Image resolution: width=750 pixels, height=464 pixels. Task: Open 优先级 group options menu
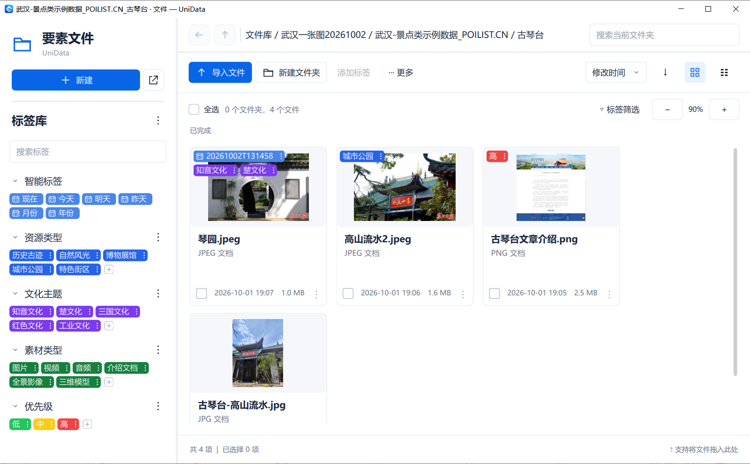tap(158, 406)
